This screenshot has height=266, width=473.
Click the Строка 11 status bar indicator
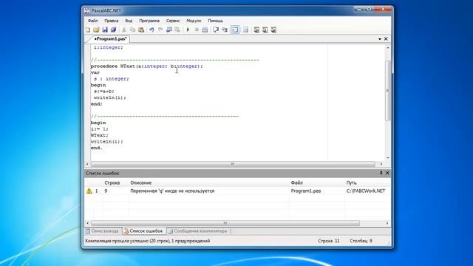click(x=328, y=241)
